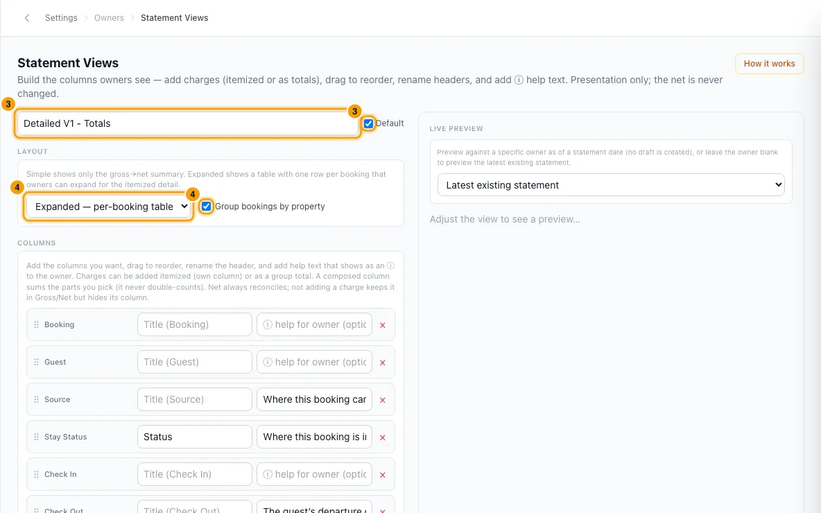
Task: Click the Booking help for owner field
Action: pyautogui.click(x=314, y=324)
